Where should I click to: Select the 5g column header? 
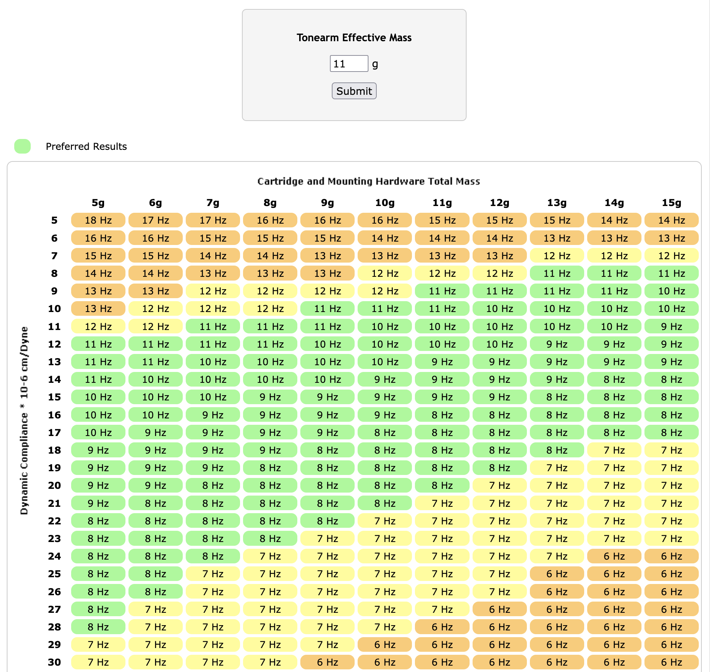[98, 203]
